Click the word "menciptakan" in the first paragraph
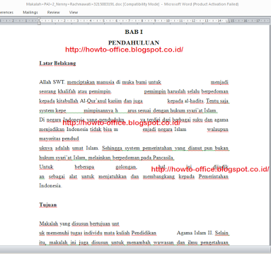Viewport: 271px width, 254px height. 81,82
